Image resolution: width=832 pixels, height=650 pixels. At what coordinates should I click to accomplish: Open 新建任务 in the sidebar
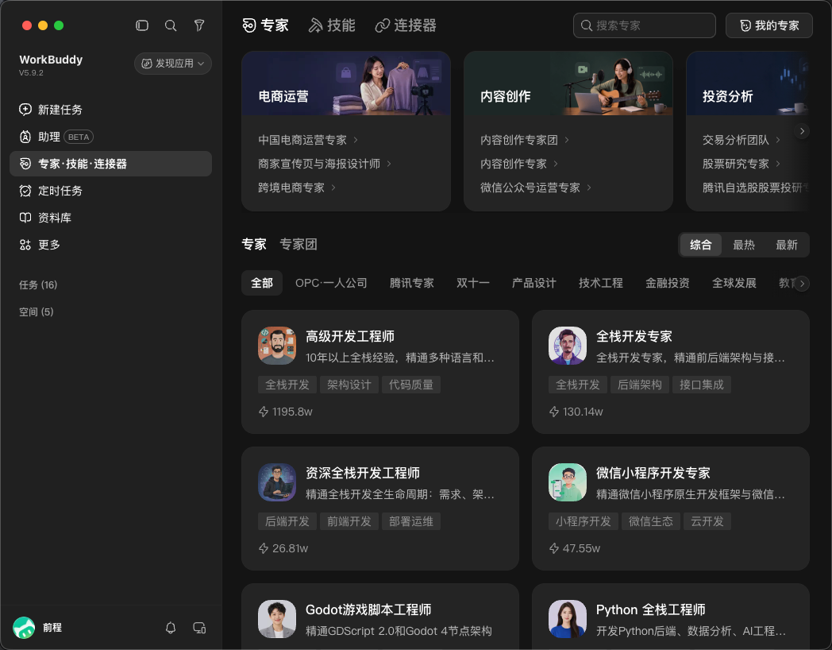(x=110, y=110)
